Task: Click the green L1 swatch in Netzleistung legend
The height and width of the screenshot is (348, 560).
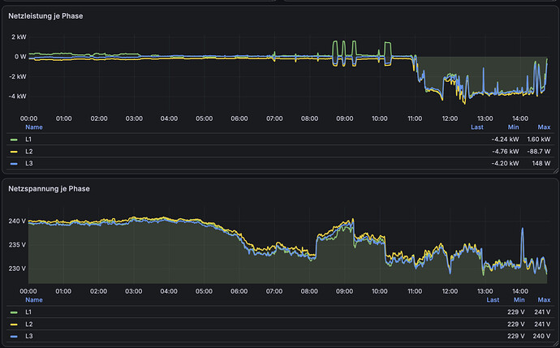Action: 14,140
